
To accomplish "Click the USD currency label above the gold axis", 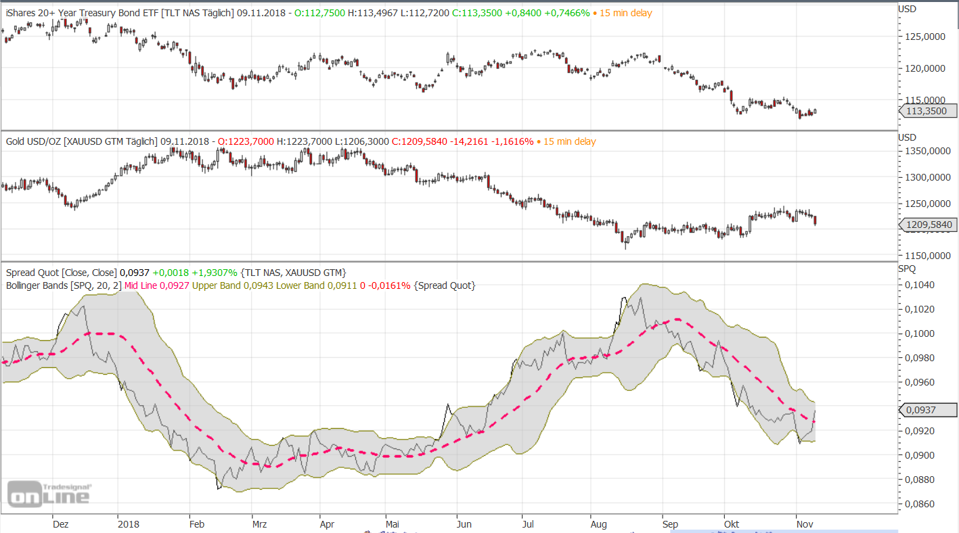I will 907,138.
